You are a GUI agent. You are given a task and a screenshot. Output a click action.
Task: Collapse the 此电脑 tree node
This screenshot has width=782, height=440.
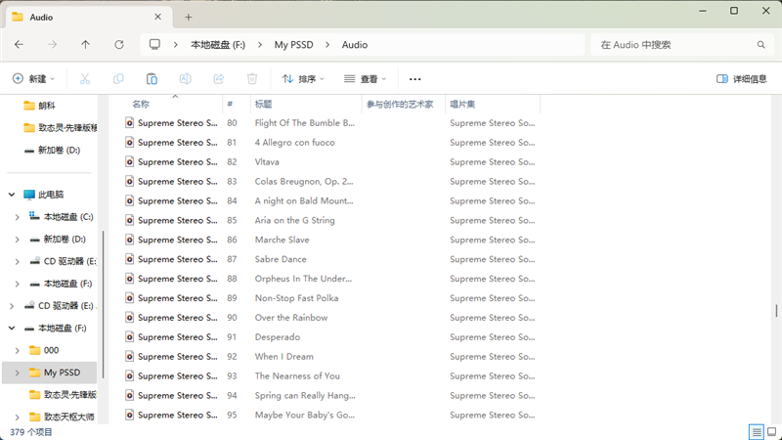click(11, 195)
